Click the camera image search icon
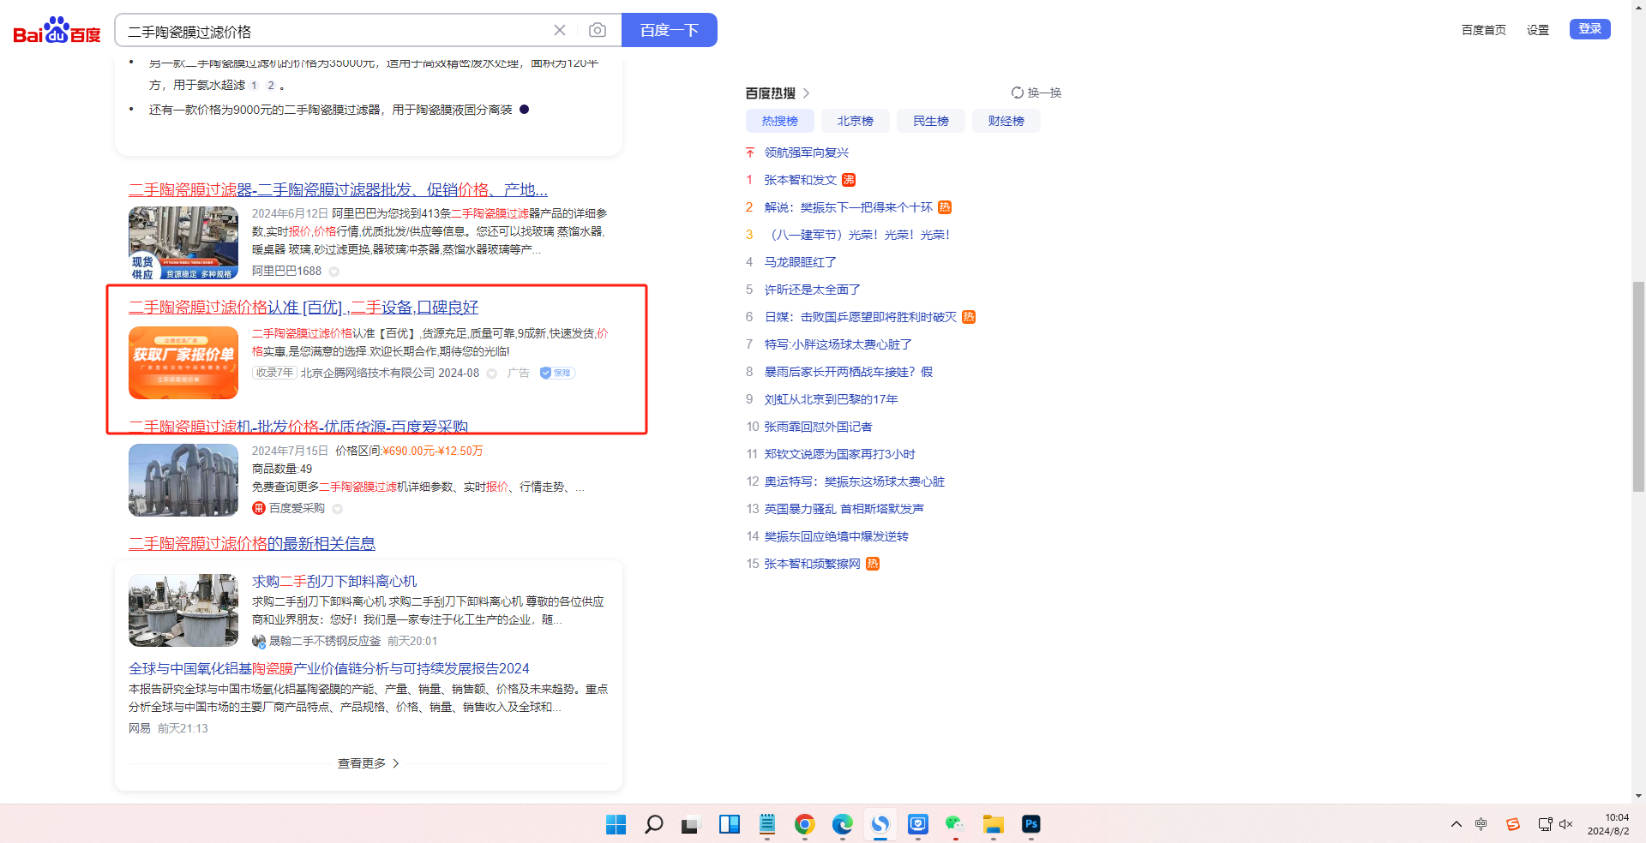Screen dimensions: 1646x843 [x=598, y=31]
